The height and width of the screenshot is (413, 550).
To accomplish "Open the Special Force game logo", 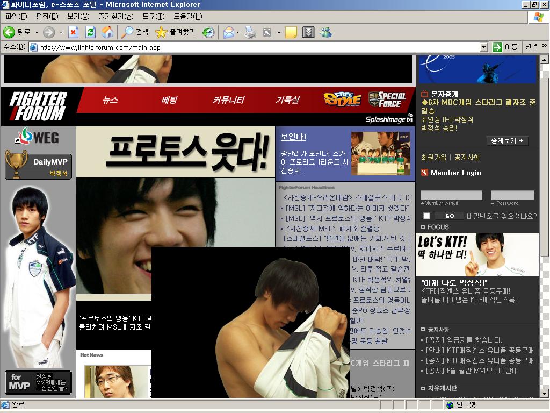I will click(x=387, y=99).
